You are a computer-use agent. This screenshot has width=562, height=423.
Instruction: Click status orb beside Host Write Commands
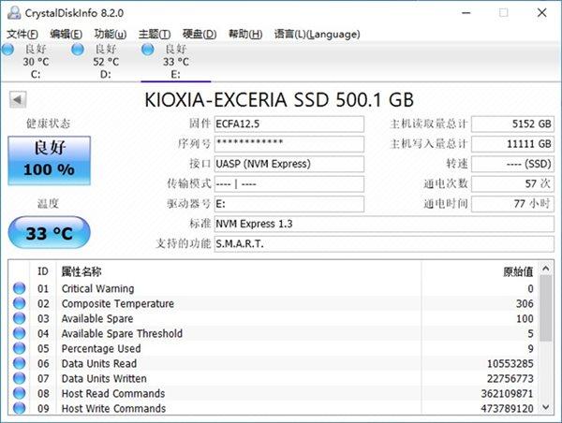[20, 408]
